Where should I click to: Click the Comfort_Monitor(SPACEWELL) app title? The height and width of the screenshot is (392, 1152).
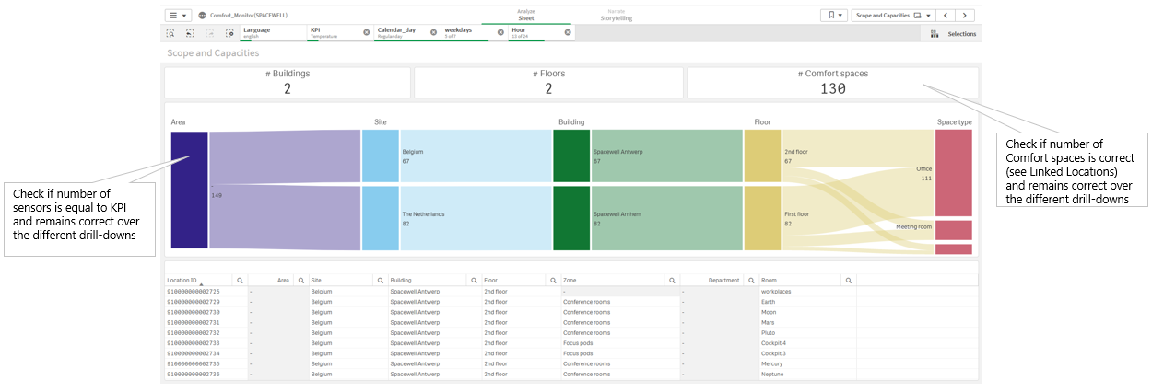pos(251,16)
